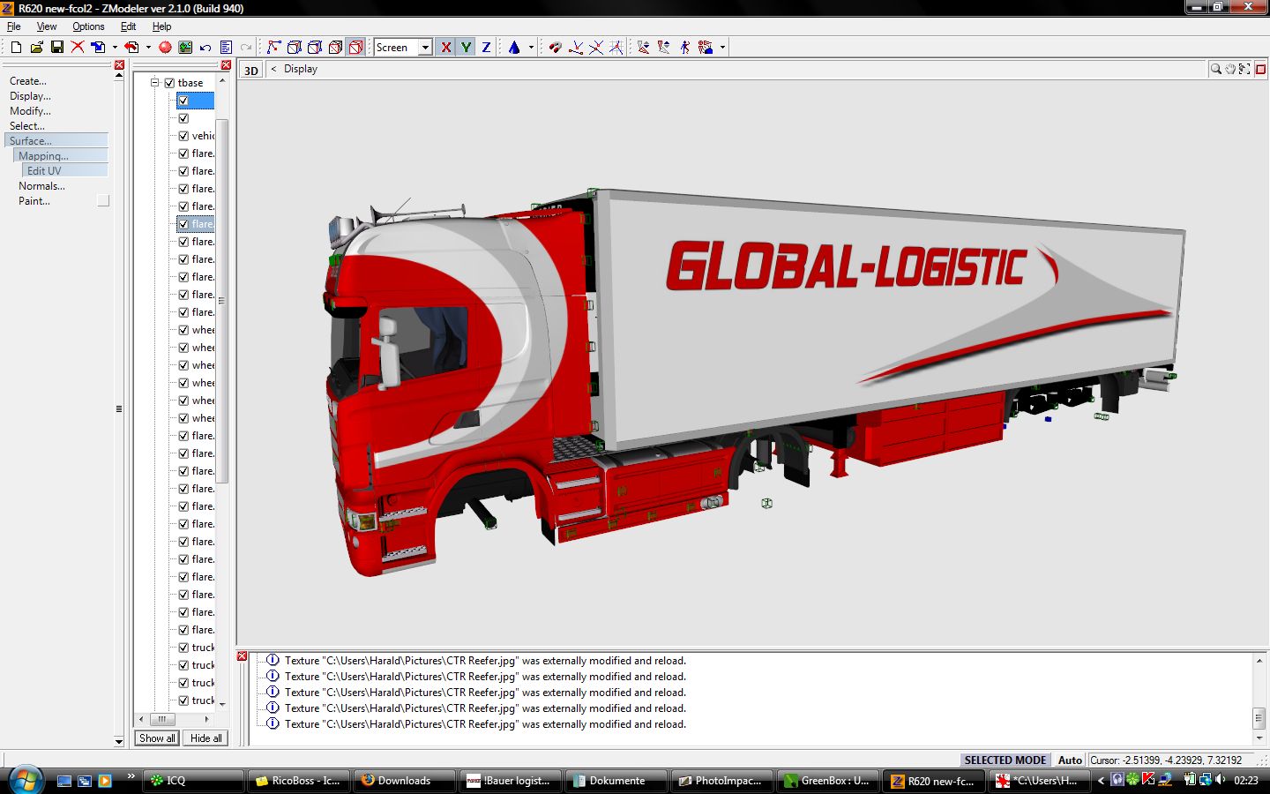Switch to Object level editing mode
Screen dimensions: 1270x794
click(x=335, y=47)
